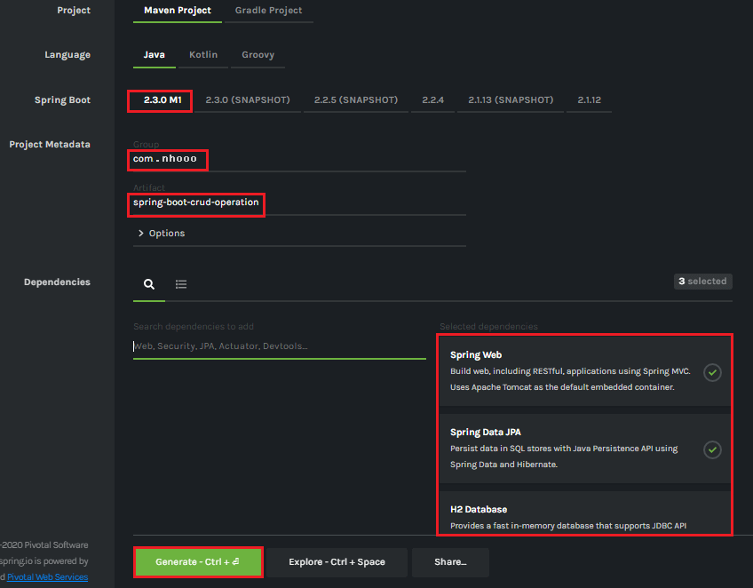Select Spring Boot version 2.3.0 M1

tap(161, 100)
